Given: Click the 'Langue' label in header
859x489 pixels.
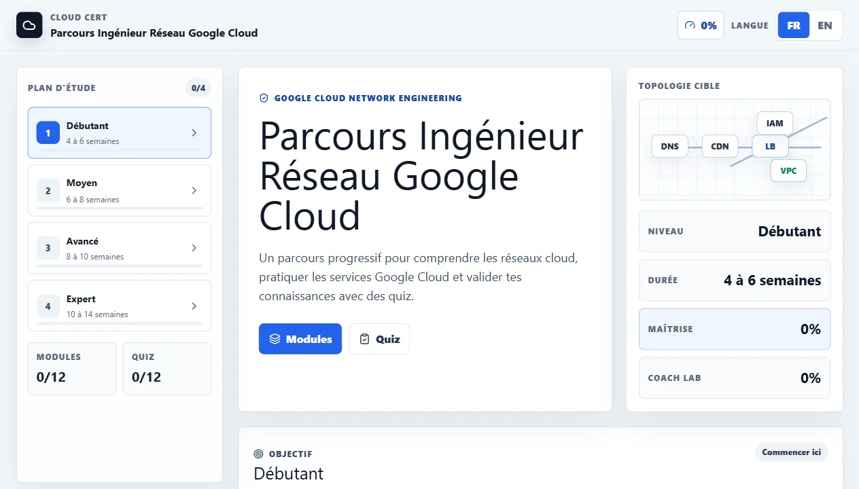Looking at the screenshot, I should 750,26.
